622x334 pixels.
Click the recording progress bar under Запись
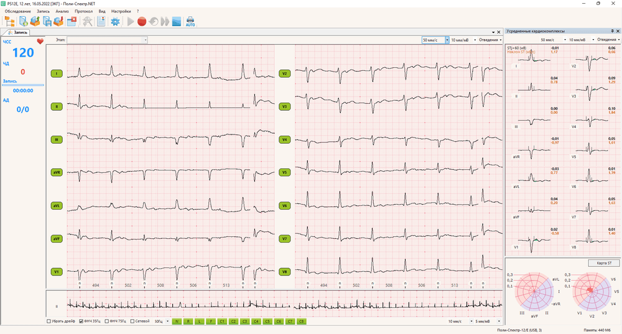point(23,85)
